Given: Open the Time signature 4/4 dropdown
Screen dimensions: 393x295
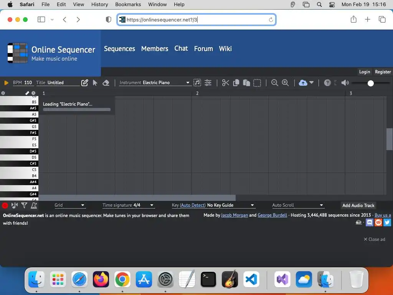Looking at the screenshot, I should click(x=128, y=205).
